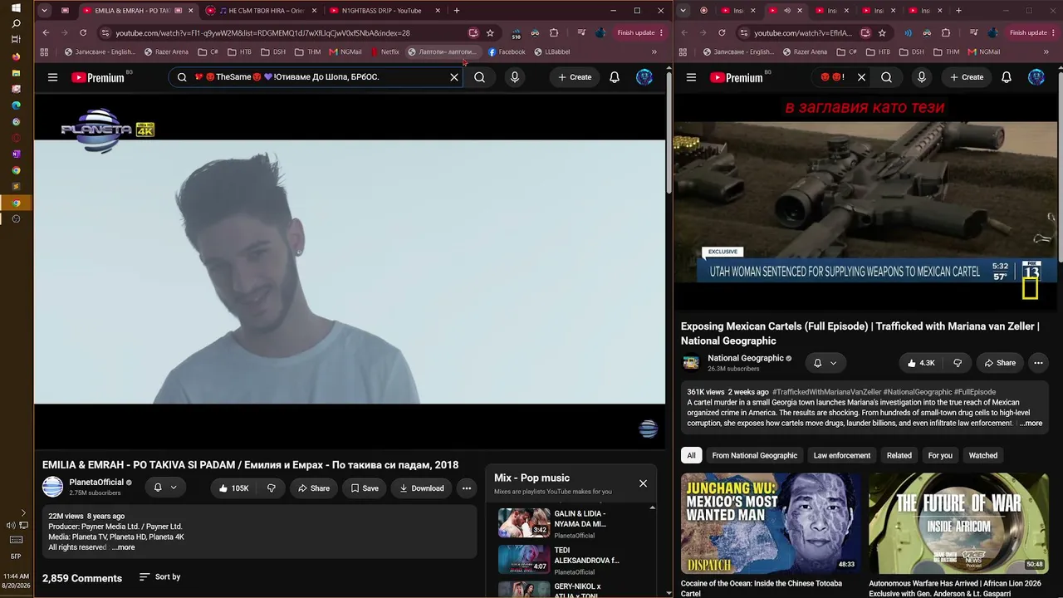Open the tab search dropdown in left browser
Viewport: 1063px width, 598px height.
coord(44,11)
